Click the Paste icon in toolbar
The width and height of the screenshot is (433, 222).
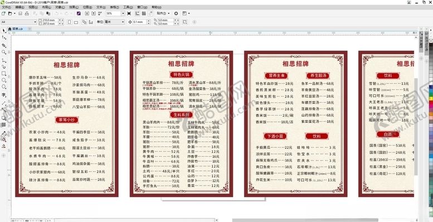point(48,13)
